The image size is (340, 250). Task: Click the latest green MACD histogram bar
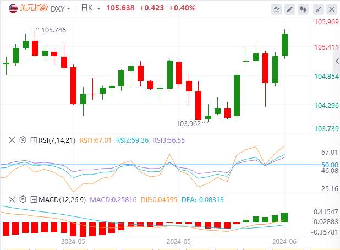284,218
